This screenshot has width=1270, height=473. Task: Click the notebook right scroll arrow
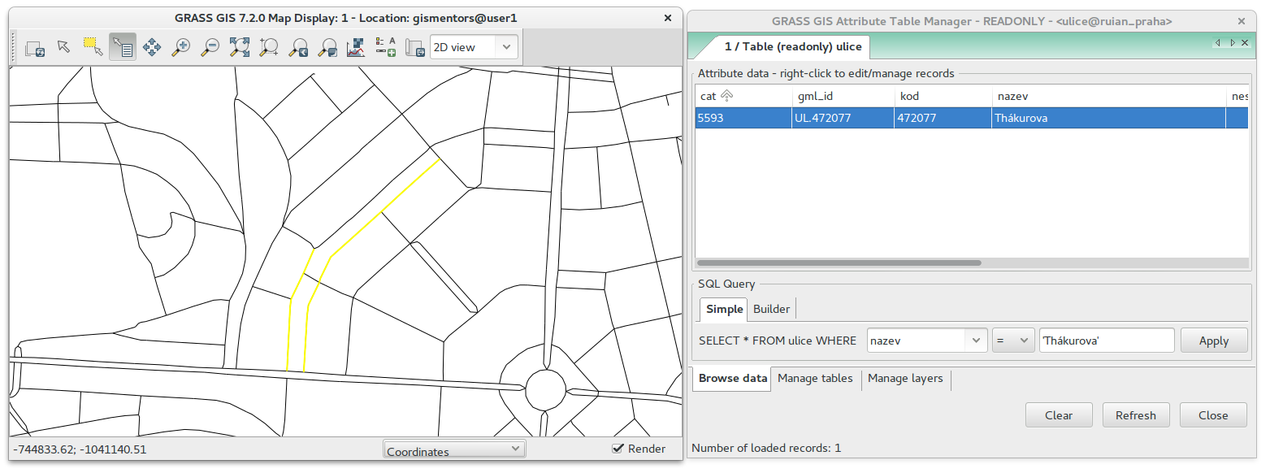tap(1232, 42)
